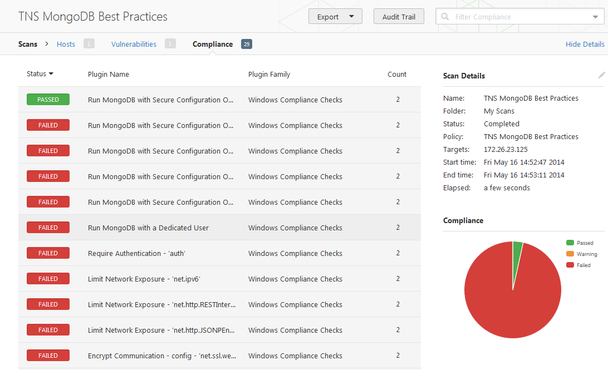
Task: Click the 'Scan Details' panel heading
Action: (464, 76)
